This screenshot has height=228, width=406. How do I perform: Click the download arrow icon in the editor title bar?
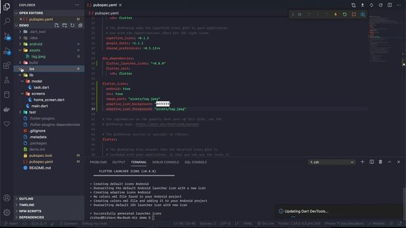[x=362, y=5]
